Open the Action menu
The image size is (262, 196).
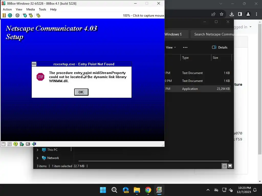click(7, 9)
